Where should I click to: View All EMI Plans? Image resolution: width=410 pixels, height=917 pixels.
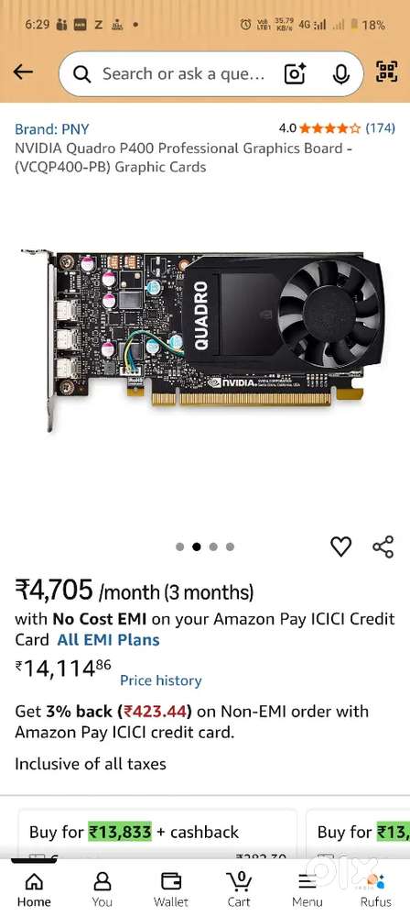pyautogui.click(x=109, y=640)
